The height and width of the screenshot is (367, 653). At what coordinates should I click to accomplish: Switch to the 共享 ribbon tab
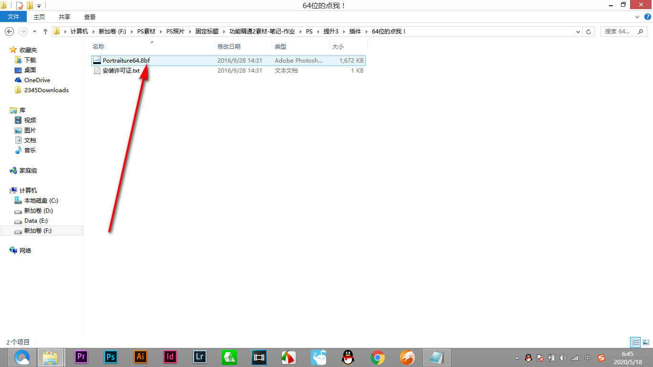click(x=65, y=17)
